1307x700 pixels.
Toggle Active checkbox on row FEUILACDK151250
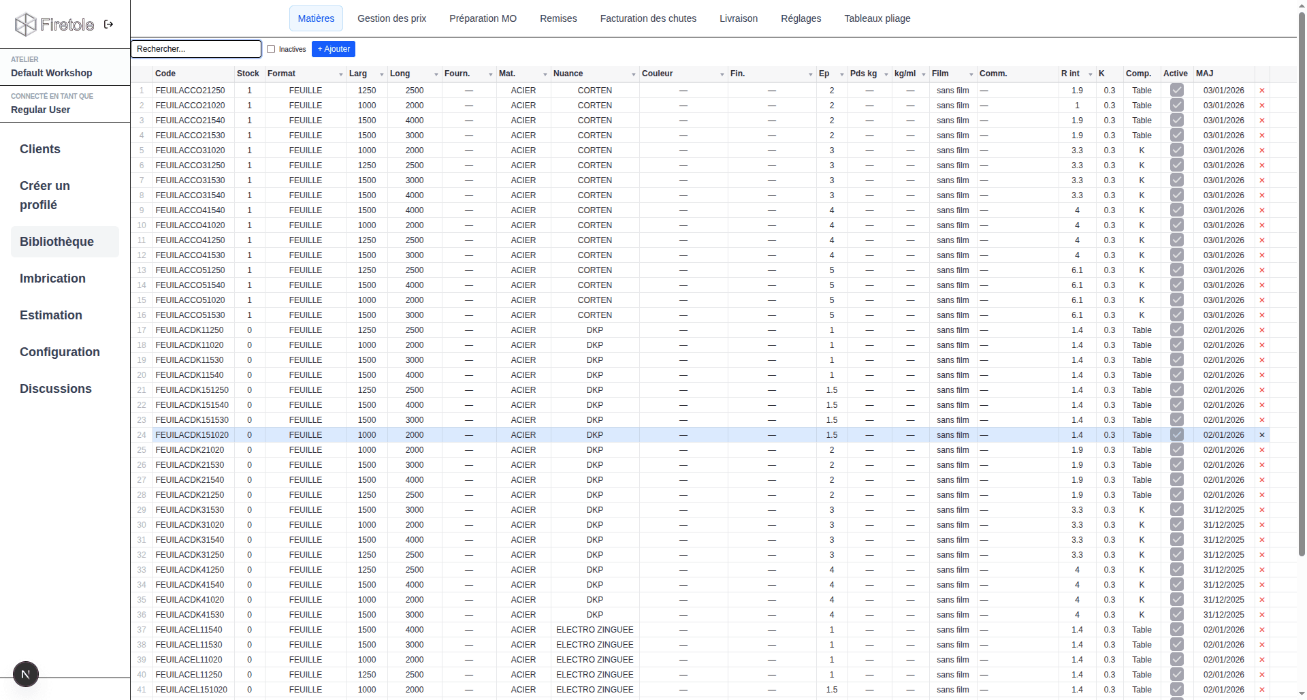pos(1177,389)
